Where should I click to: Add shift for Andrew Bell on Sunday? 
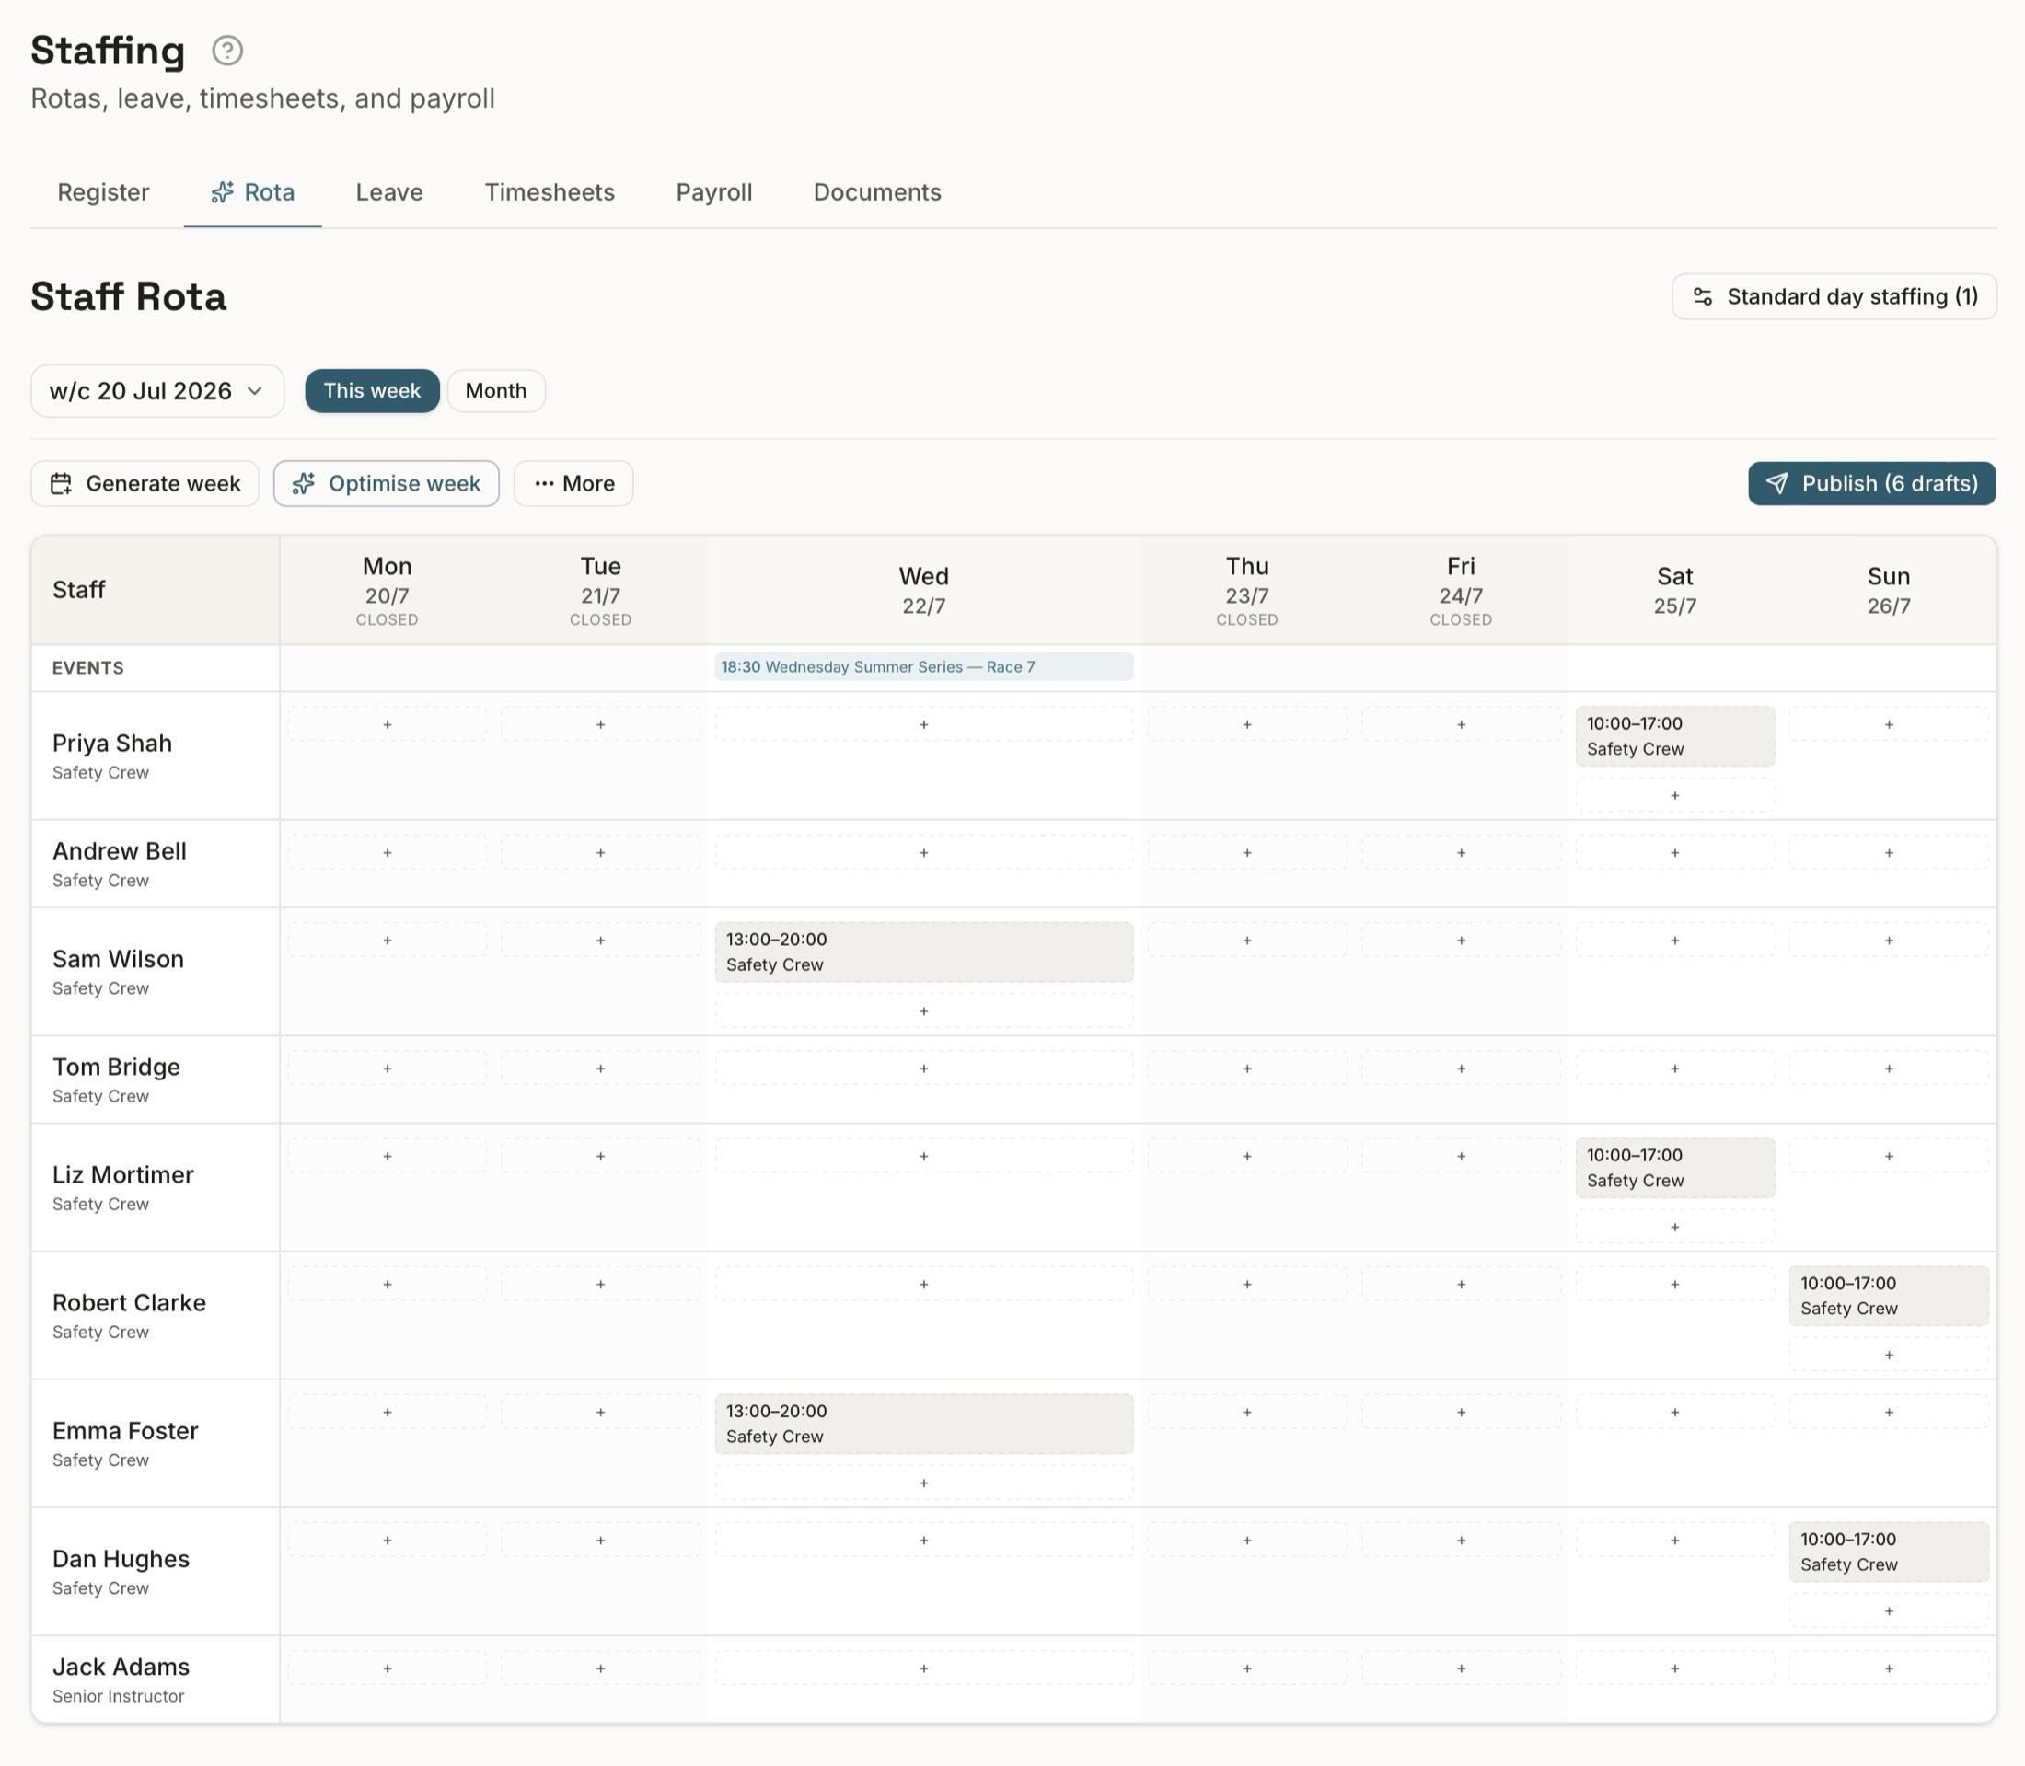point(1888,852)
